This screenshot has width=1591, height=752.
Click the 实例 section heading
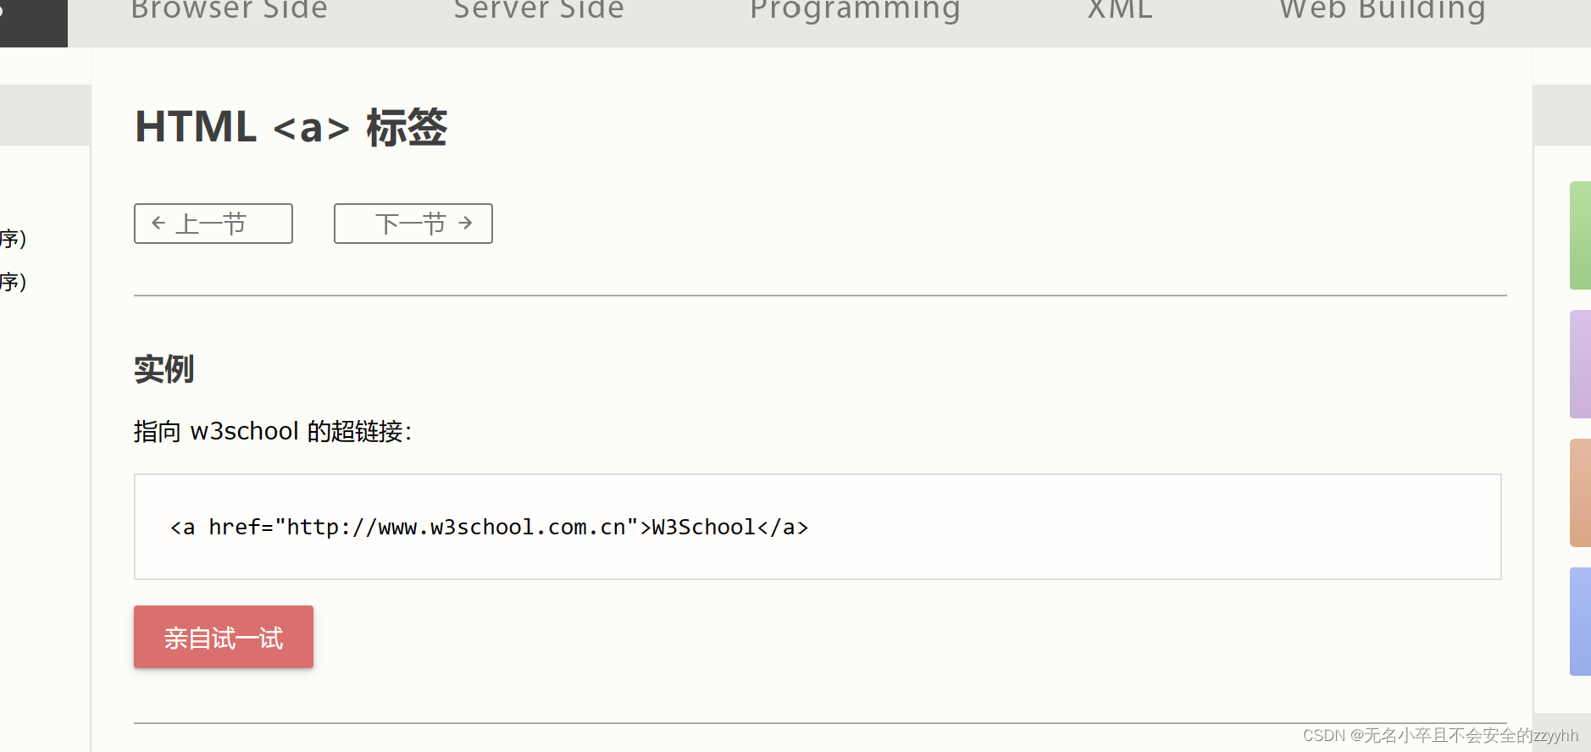[x=164, y=369]
